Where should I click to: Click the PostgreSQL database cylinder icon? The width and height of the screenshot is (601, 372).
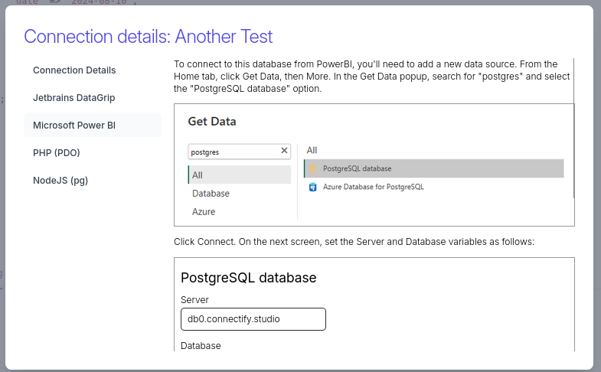[x=312, y=168]
